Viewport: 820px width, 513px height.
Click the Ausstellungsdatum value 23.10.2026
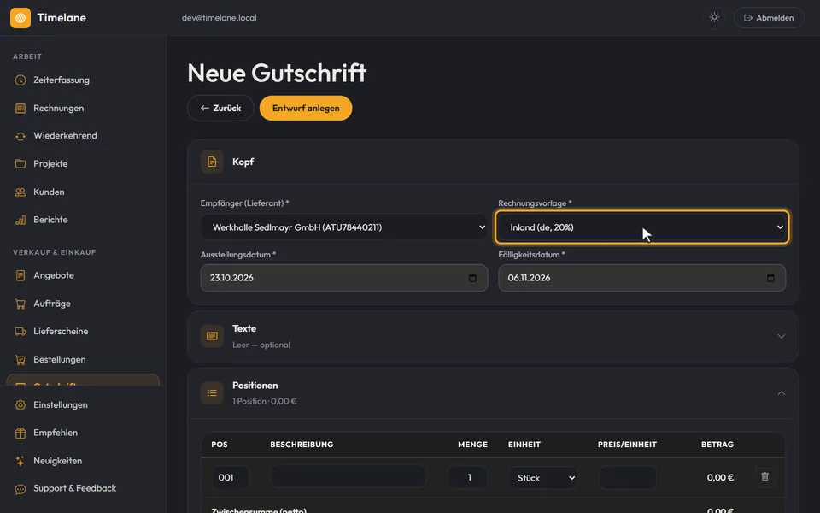[231, 278]
